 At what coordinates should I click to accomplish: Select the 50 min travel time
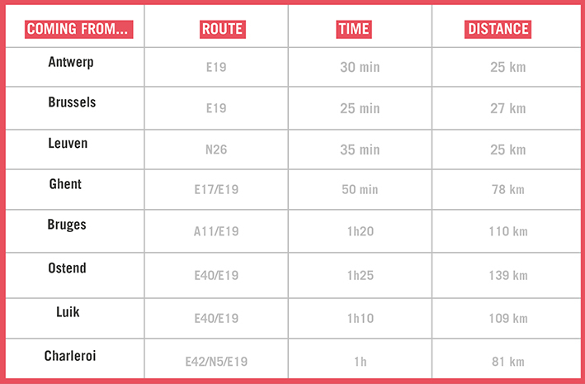360,189
